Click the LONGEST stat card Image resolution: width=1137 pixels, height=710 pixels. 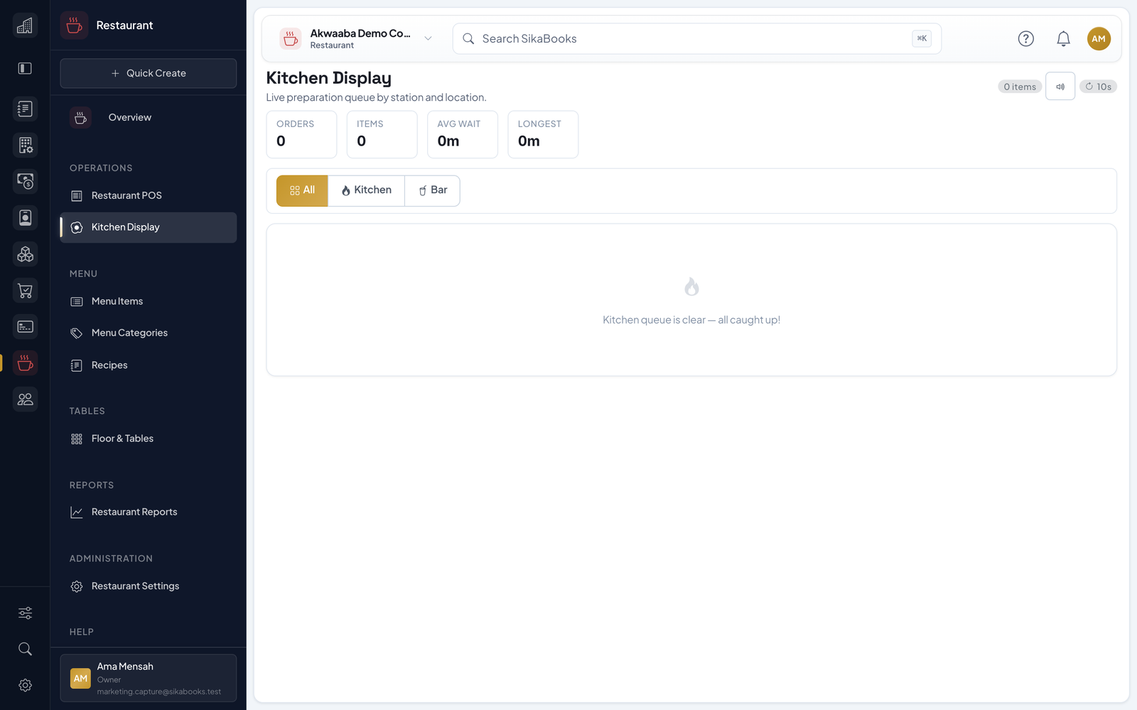[x=543, y=134]
